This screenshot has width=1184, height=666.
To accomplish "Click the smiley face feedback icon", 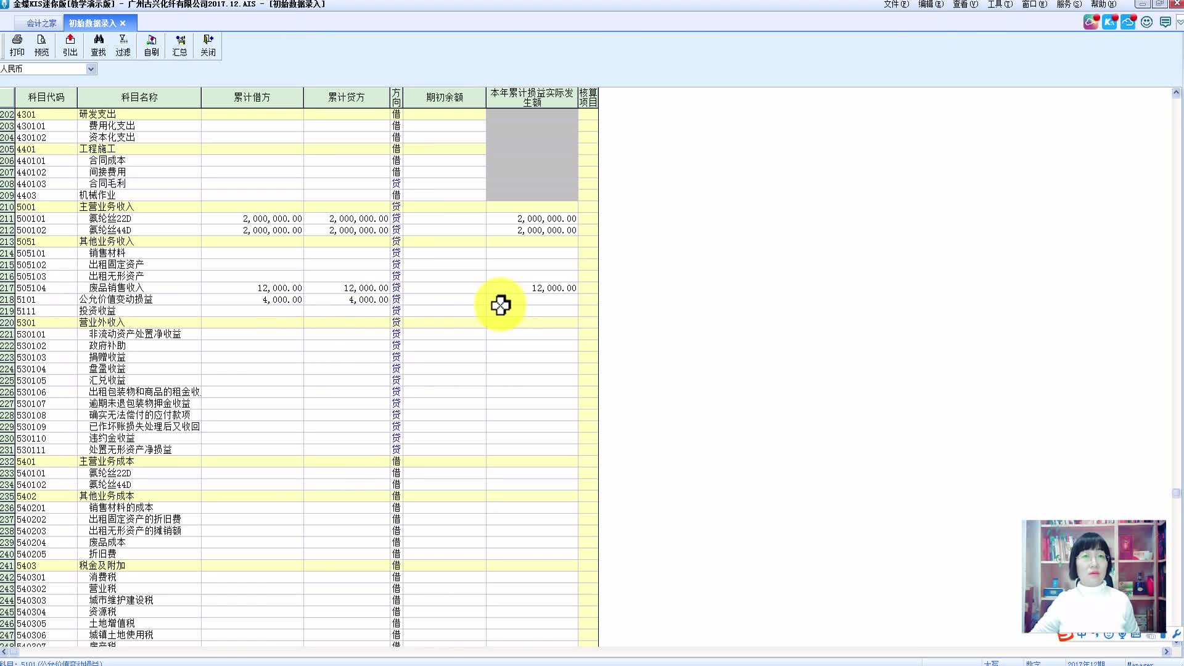I will tap(1146, 23).
